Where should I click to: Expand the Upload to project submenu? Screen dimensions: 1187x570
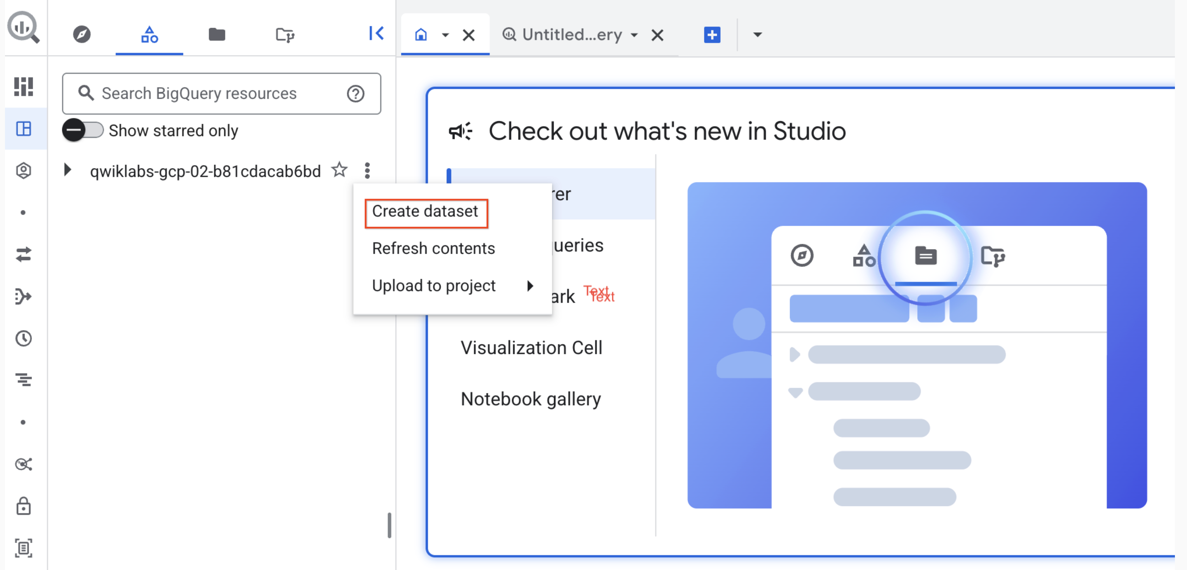coord(530,286)
